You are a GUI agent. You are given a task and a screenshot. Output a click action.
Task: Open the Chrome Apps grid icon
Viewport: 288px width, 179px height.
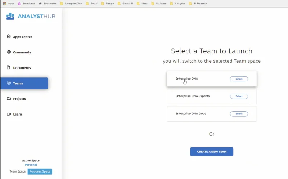click(5, 3)
